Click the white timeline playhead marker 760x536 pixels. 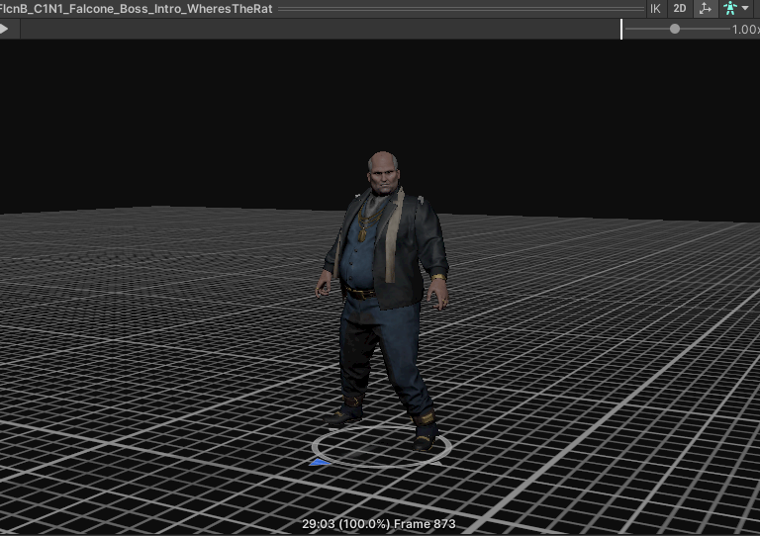(x=621, y=29)
